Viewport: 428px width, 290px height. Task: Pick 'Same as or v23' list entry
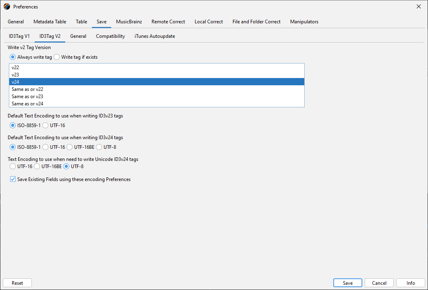click(27, 97)
